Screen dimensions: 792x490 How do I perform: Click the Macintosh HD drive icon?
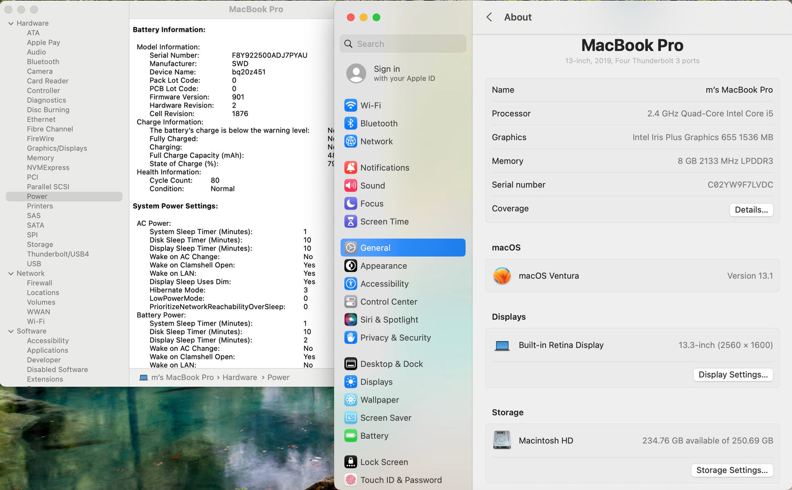(502, 440)
